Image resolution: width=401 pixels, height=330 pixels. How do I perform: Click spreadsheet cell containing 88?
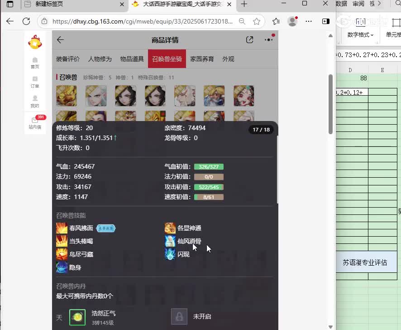[352, 78]
